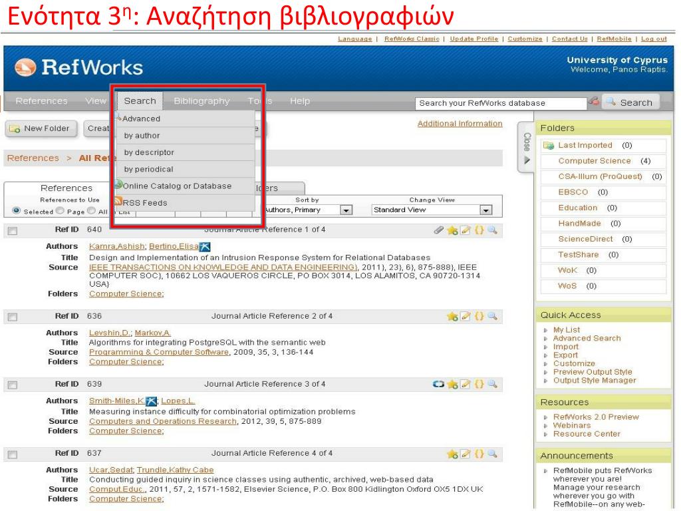This screenshot has height=511, width=681.
Task: Tick the checkbox for Ref ID 636
Action: point(13,317)
